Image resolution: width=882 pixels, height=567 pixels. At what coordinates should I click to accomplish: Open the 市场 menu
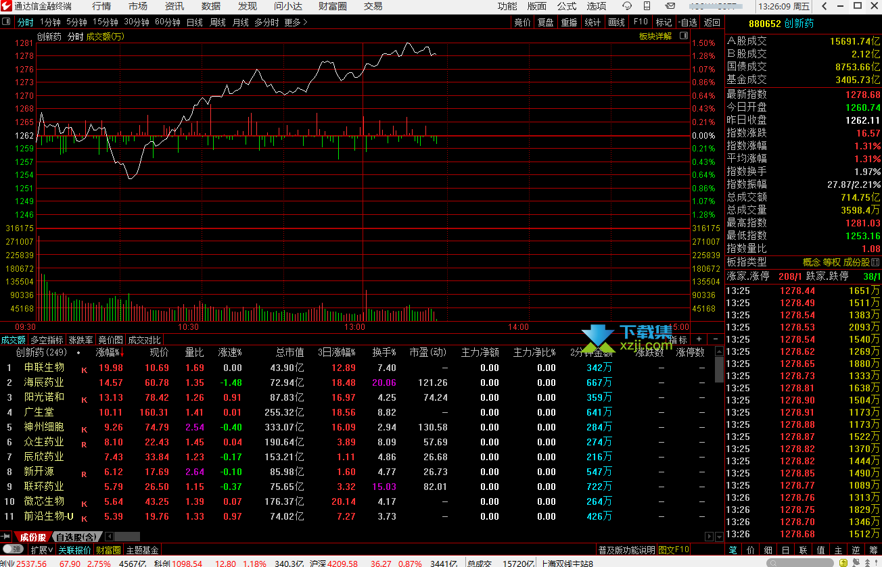tap(138, 6)
